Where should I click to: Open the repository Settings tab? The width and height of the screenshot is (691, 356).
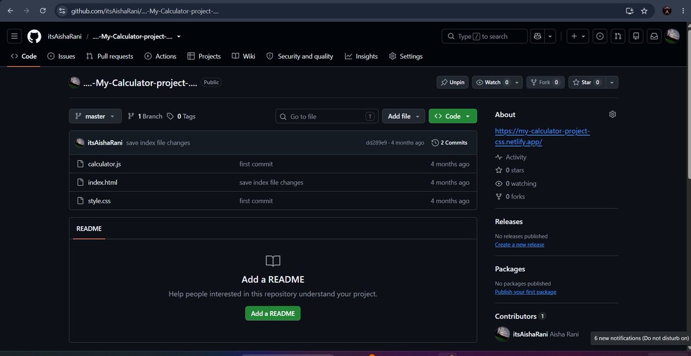[x=406, y=56]
